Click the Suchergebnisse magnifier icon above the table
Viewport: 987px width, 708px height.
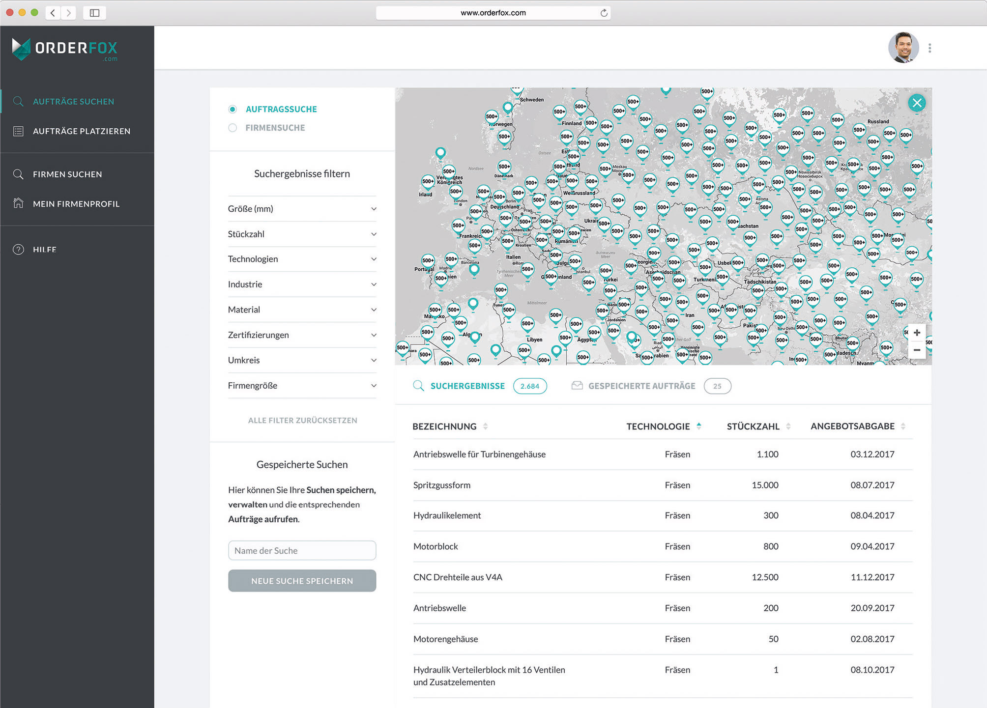click(x=418, y=386)
